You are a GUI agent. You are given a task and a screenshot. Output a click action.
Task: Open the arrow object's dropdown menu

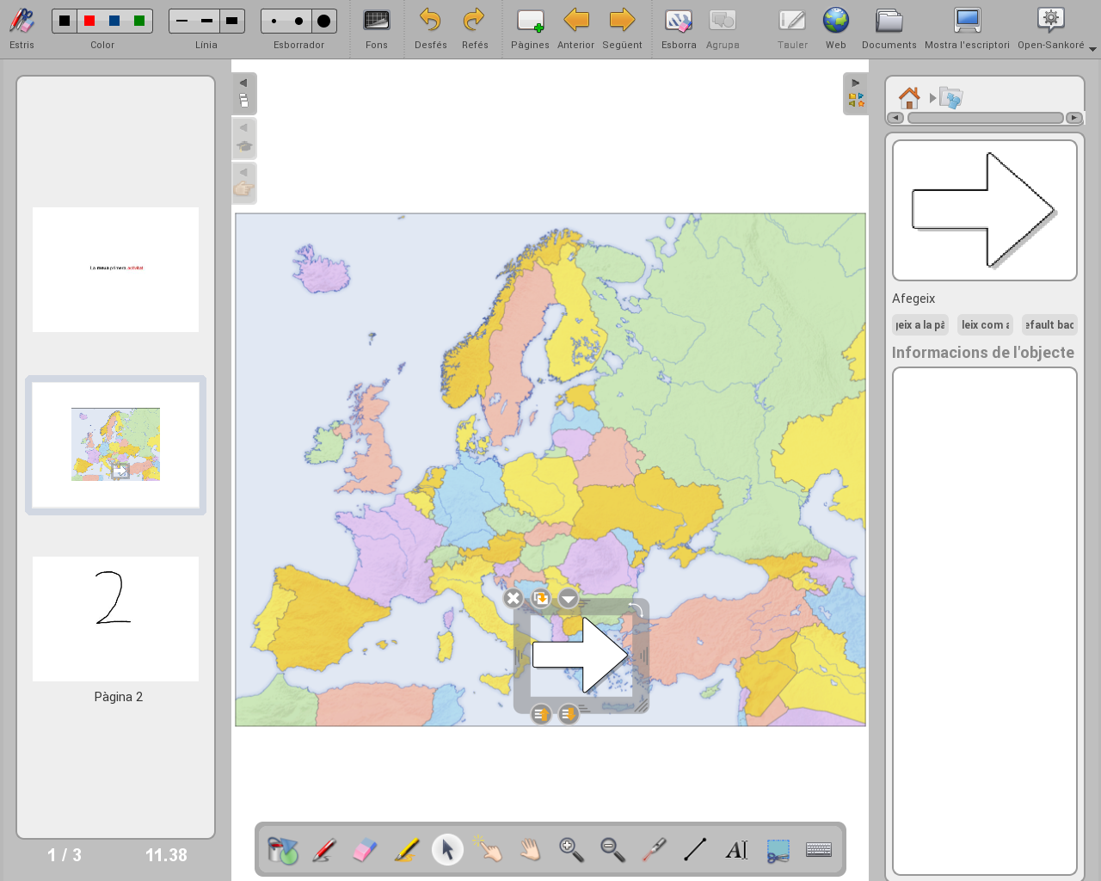pyautogui.click(x=569, y=598)
